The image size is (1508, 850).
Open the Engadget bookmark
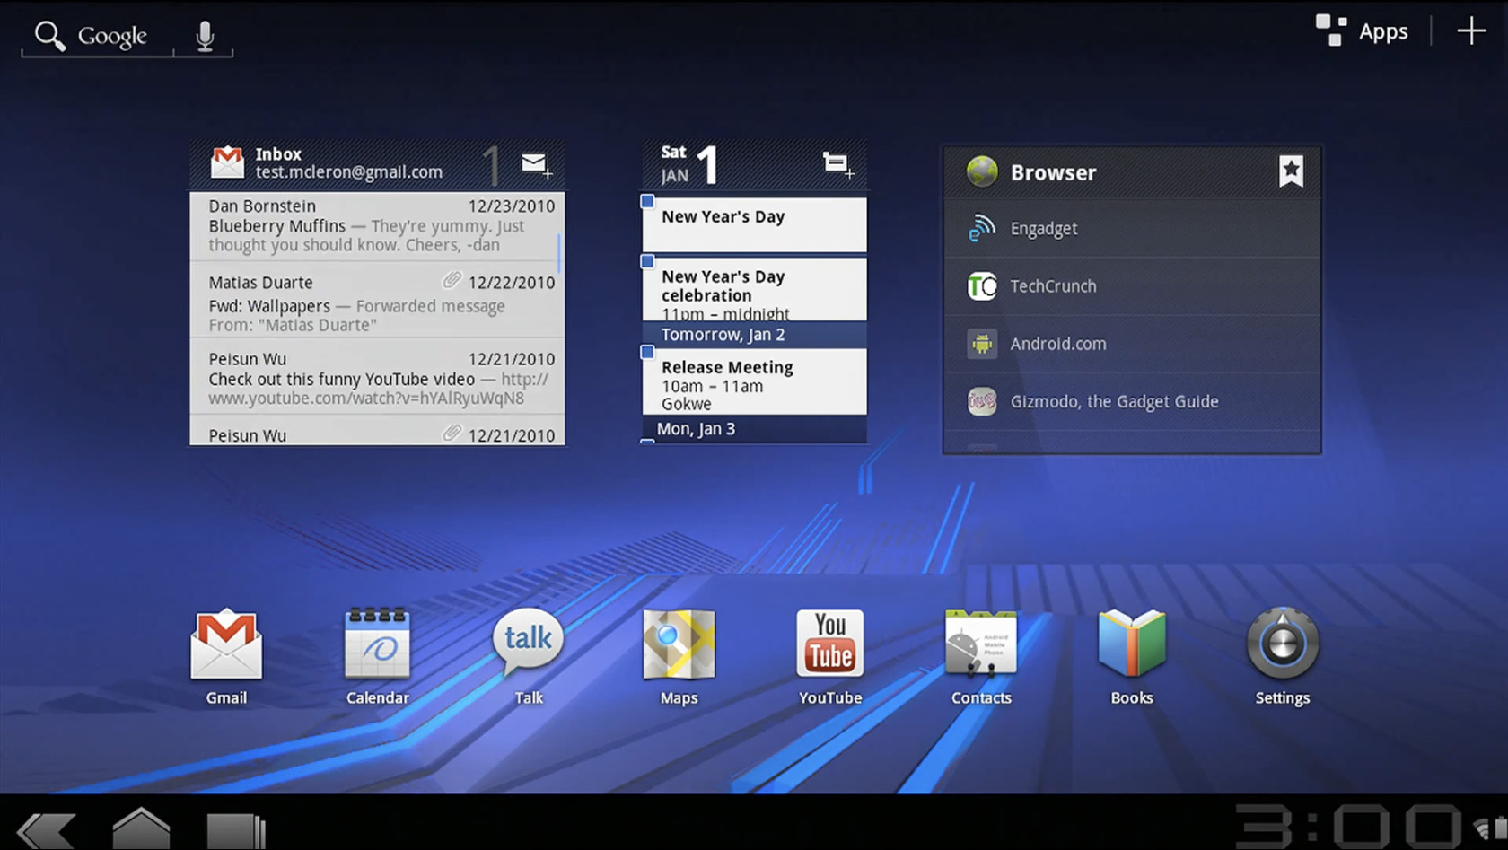point(1044,229)
